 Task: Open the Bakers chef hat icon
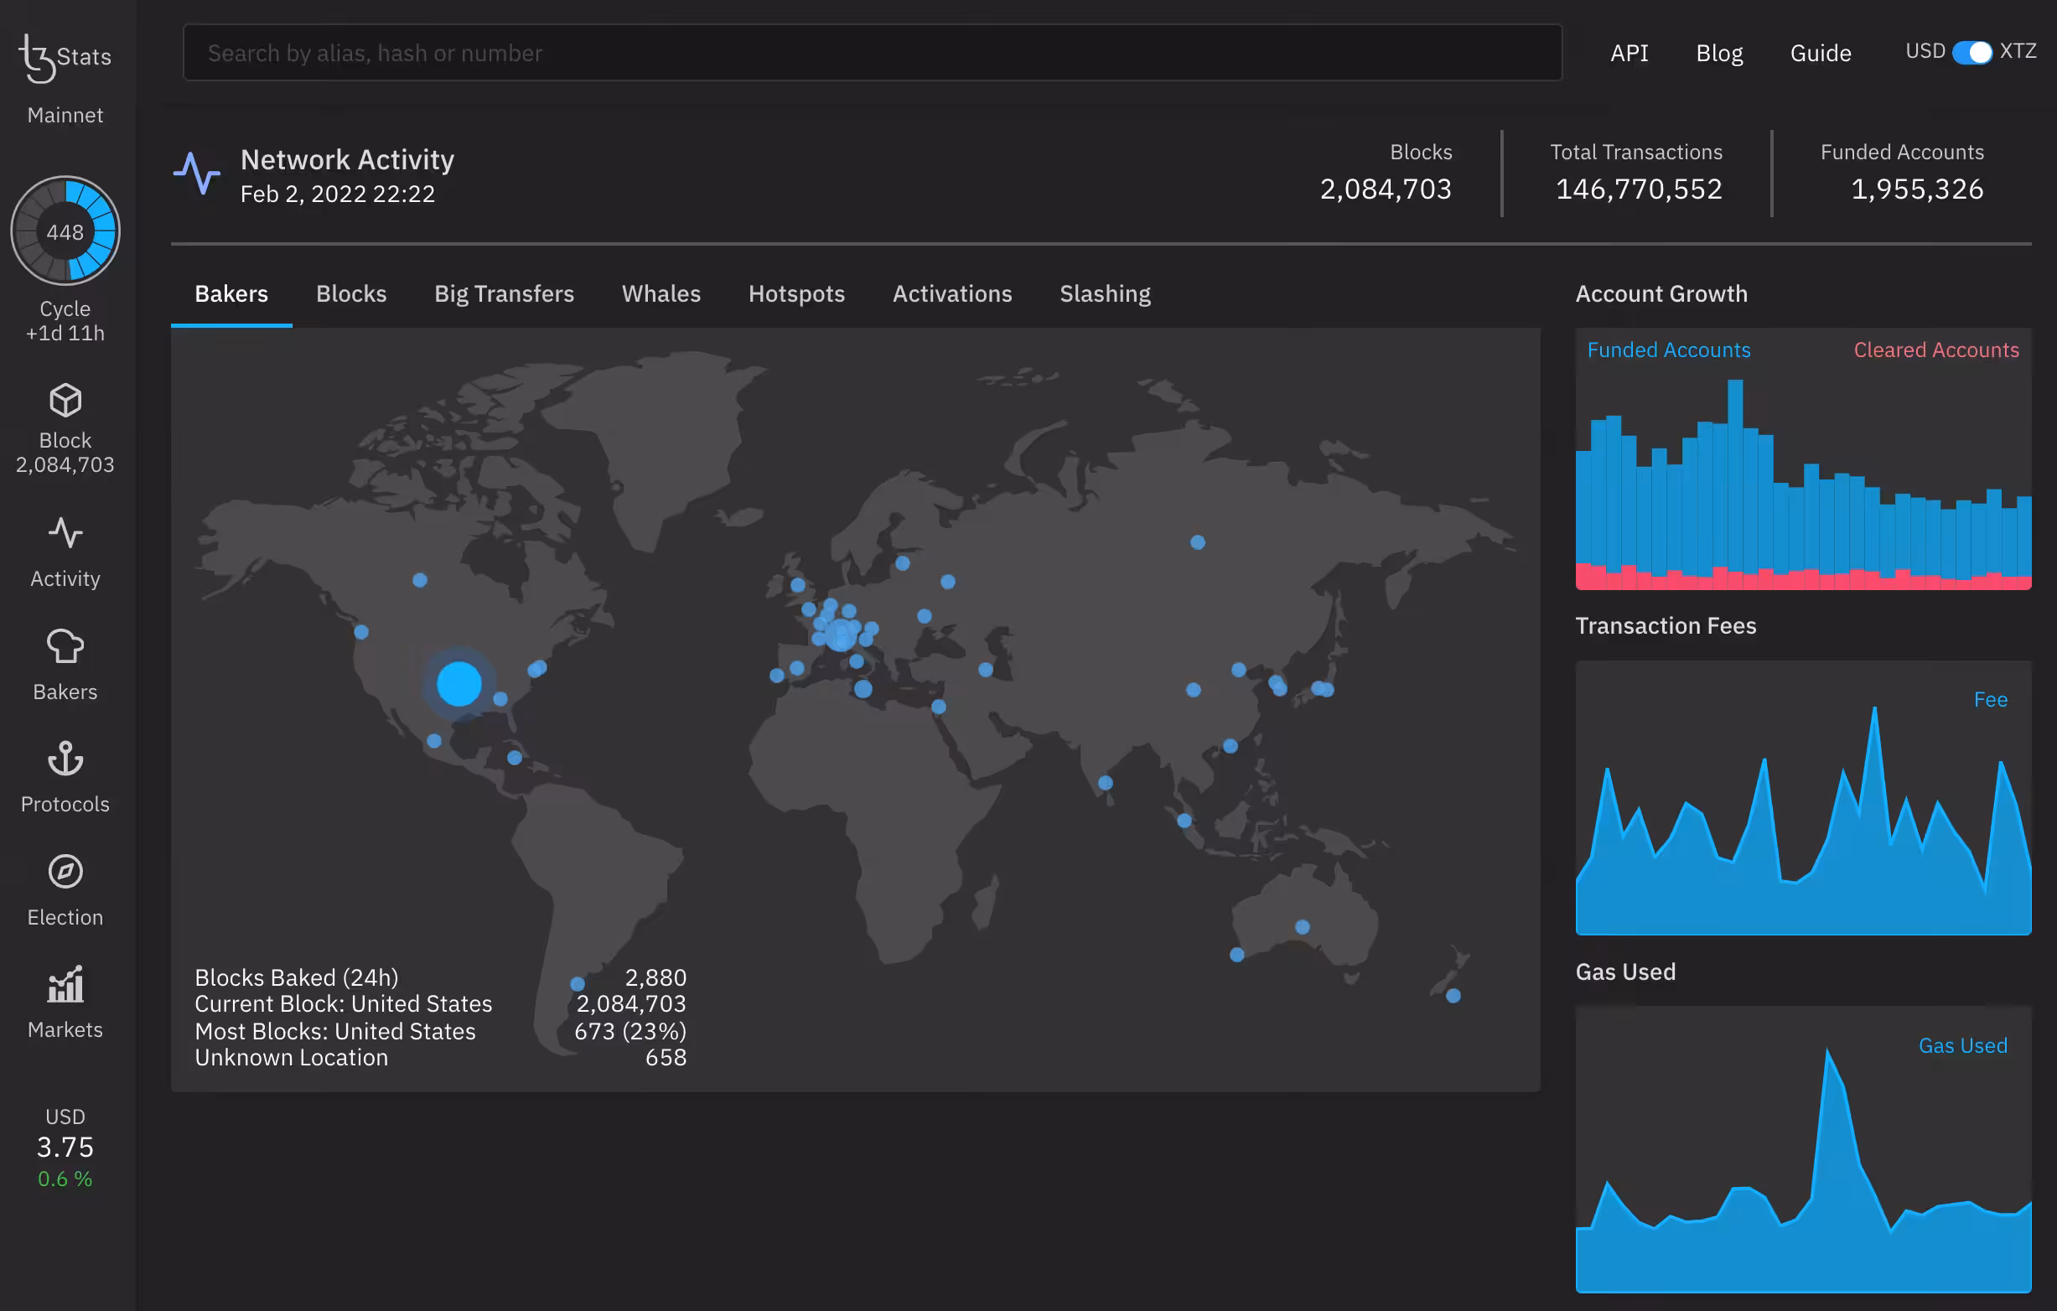65,646
